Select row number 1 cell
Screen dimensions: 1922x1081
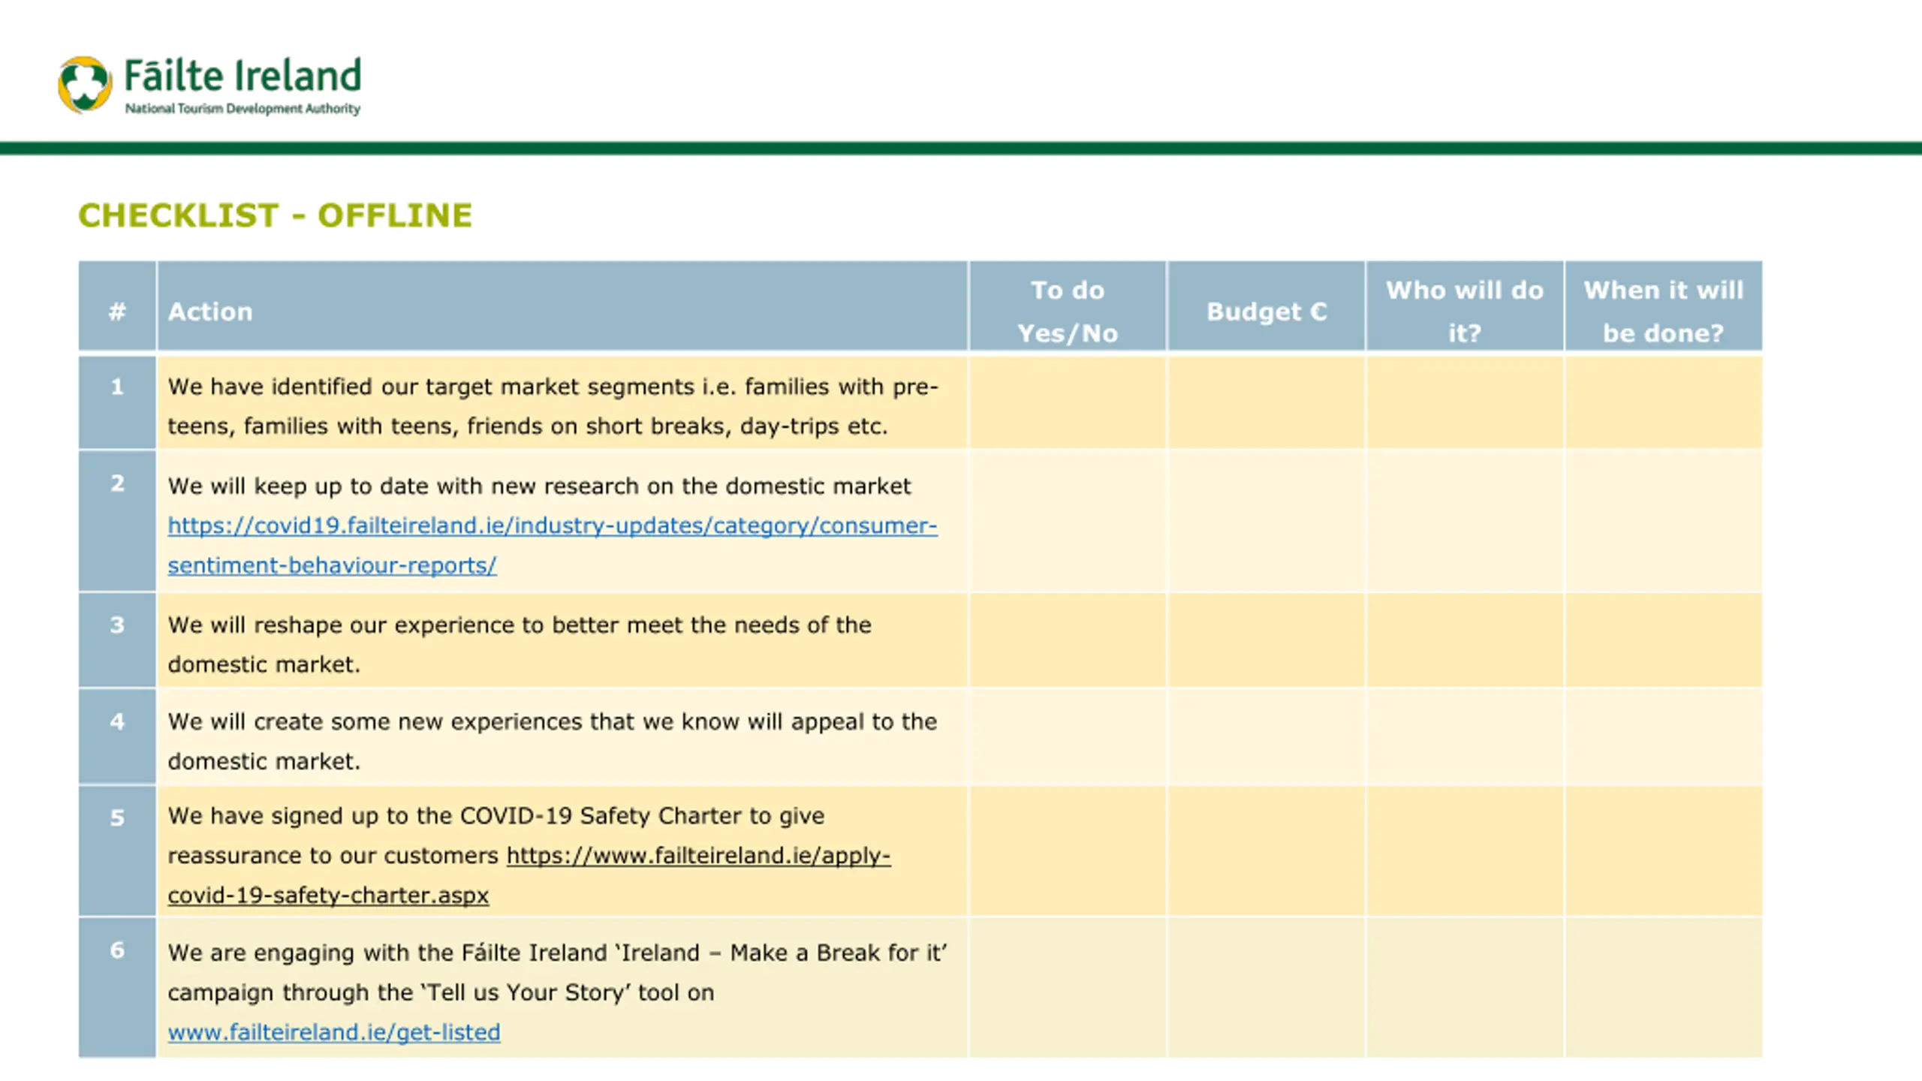coord(117,403)
